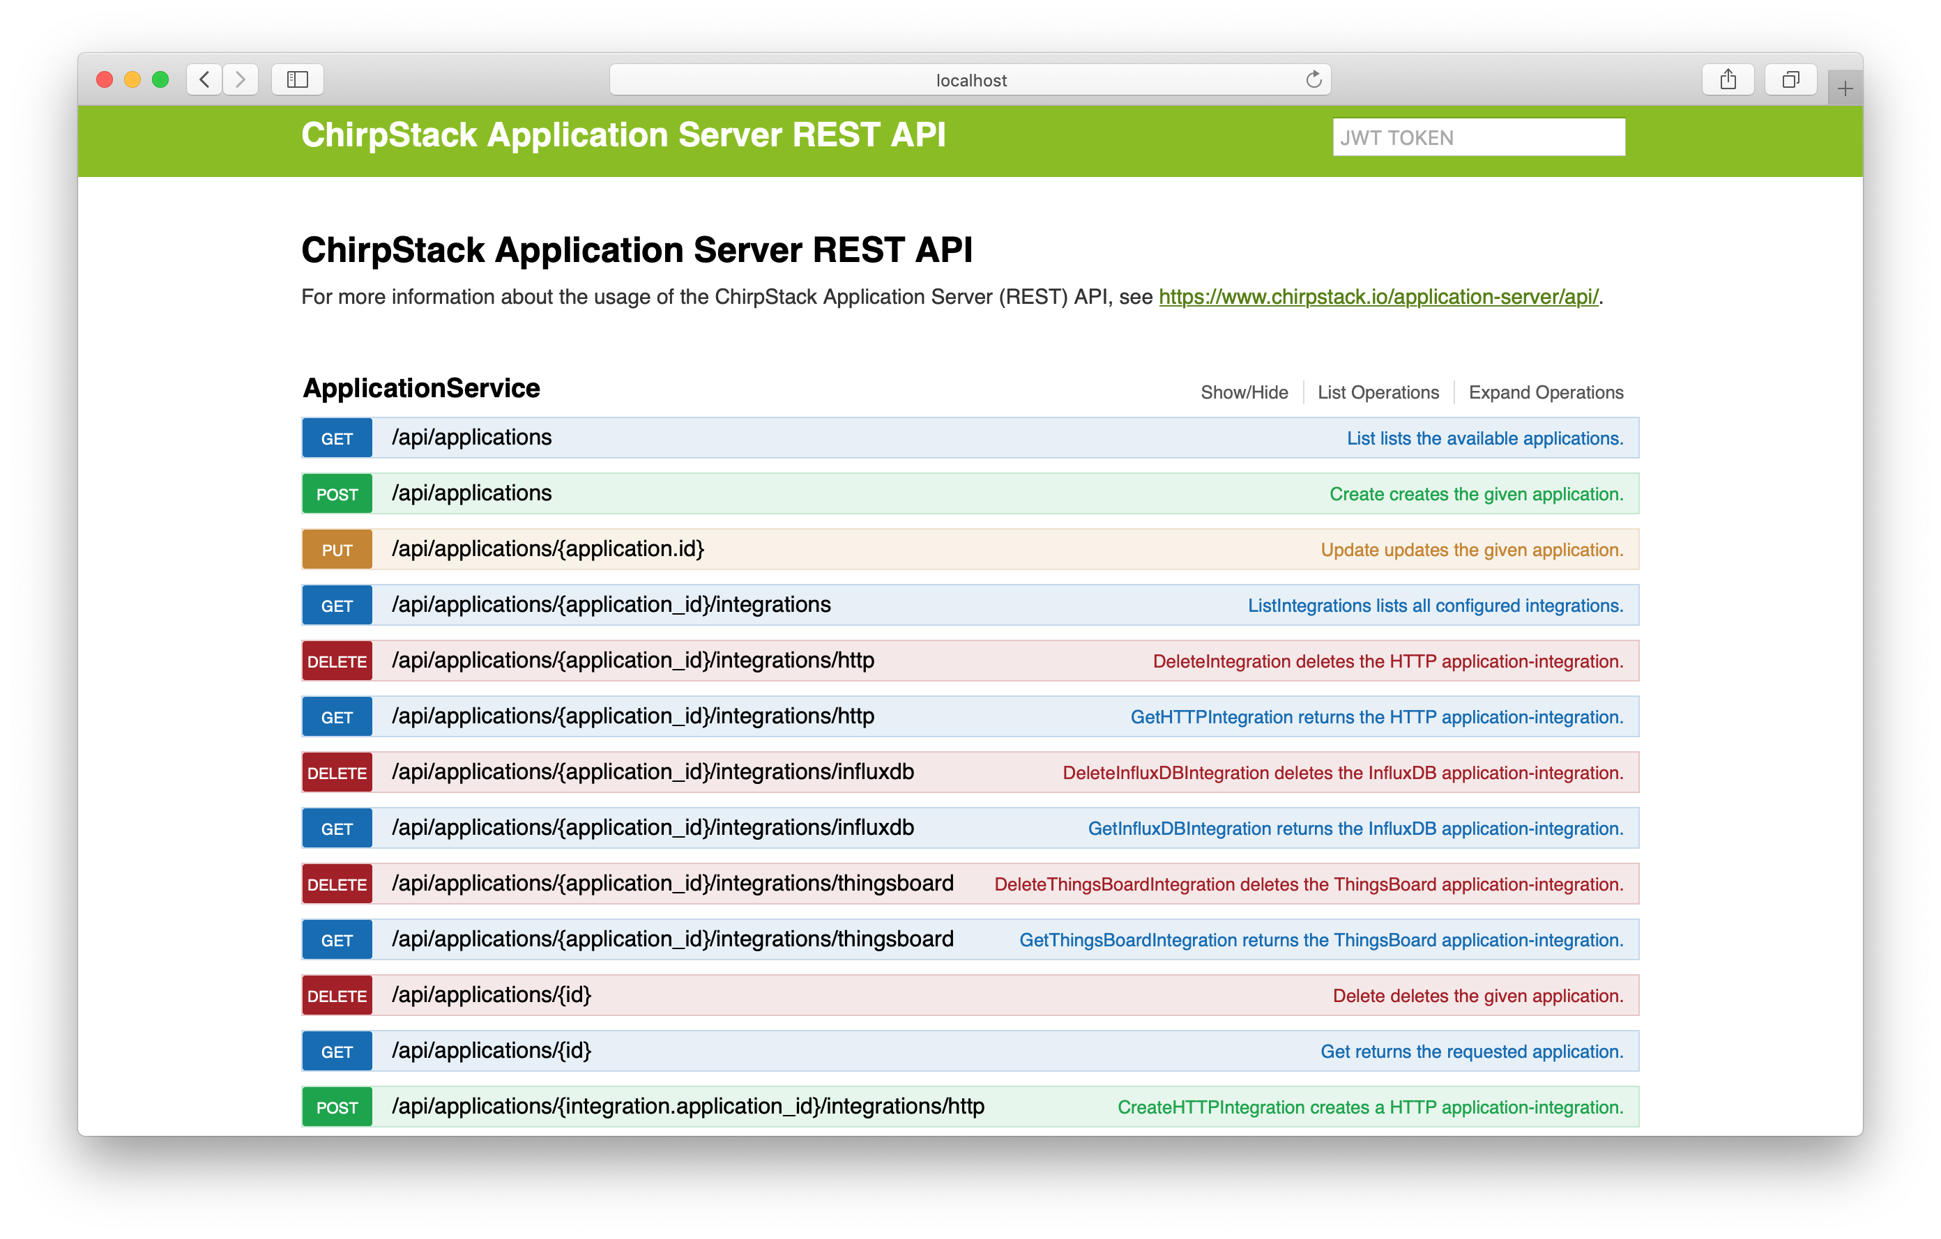The height and width of the screenshot is (1239, 1941).
Task: Click 'GetInfluxDBIntegration returns the InfluxDB' description
Action: click(1356, 828)
